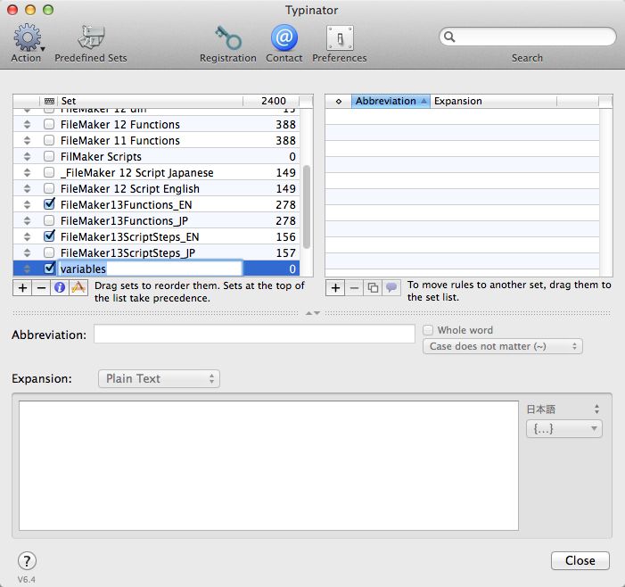
Task: Click the help question mark button
Action: (x=27, y=560)
